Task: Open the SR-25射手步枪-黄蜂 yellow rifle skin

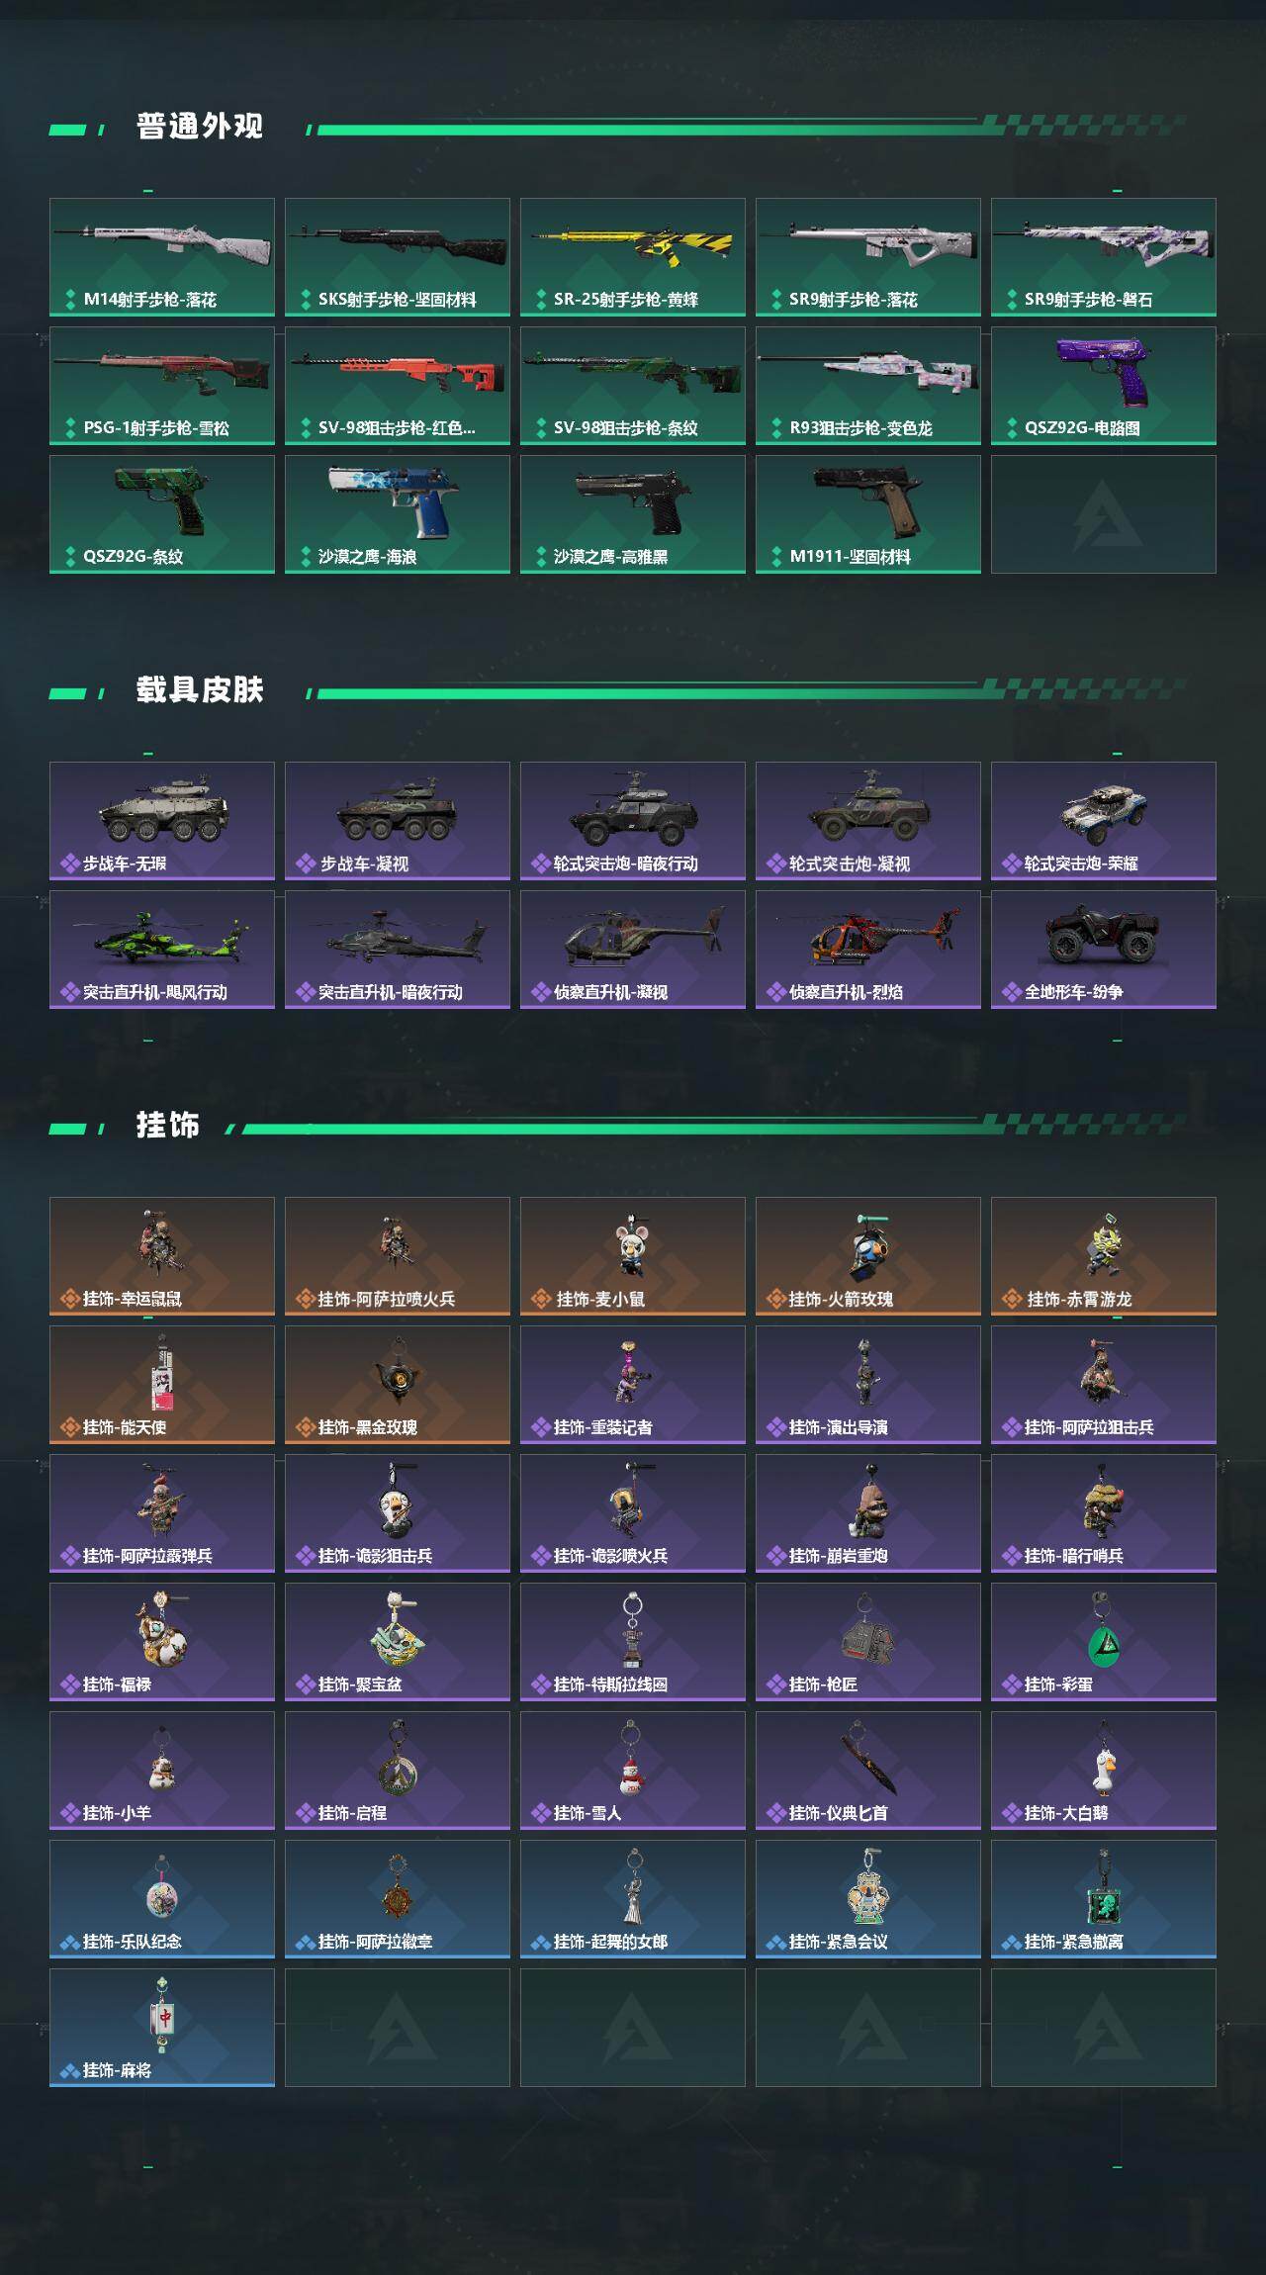Action: point(633,257)
